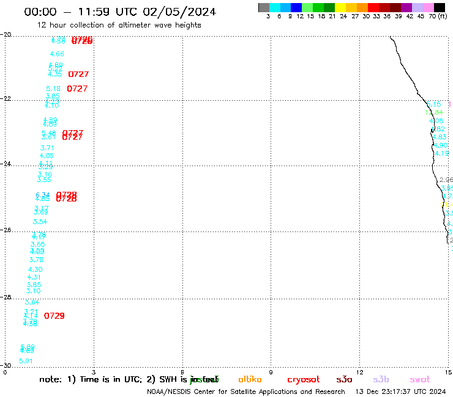Click the dark green swatch above label 21
The height and width of the screenshot is (397, 453).
[329, 7]
